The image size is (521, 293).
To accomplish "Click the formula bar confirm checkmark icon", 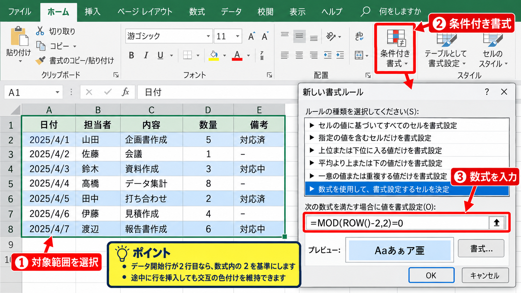I will pyautogui.click(x=108, y=92).
